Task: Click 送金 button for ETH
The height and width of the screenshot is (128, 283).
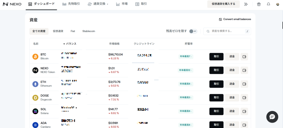Action: (x=232, y=84)
